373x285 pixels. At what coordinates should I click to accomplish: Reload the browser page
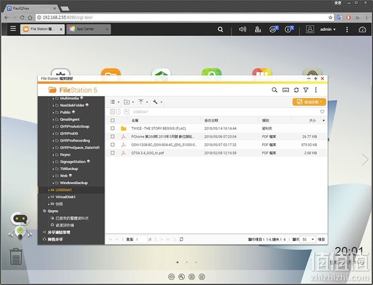tap(22, 17)
